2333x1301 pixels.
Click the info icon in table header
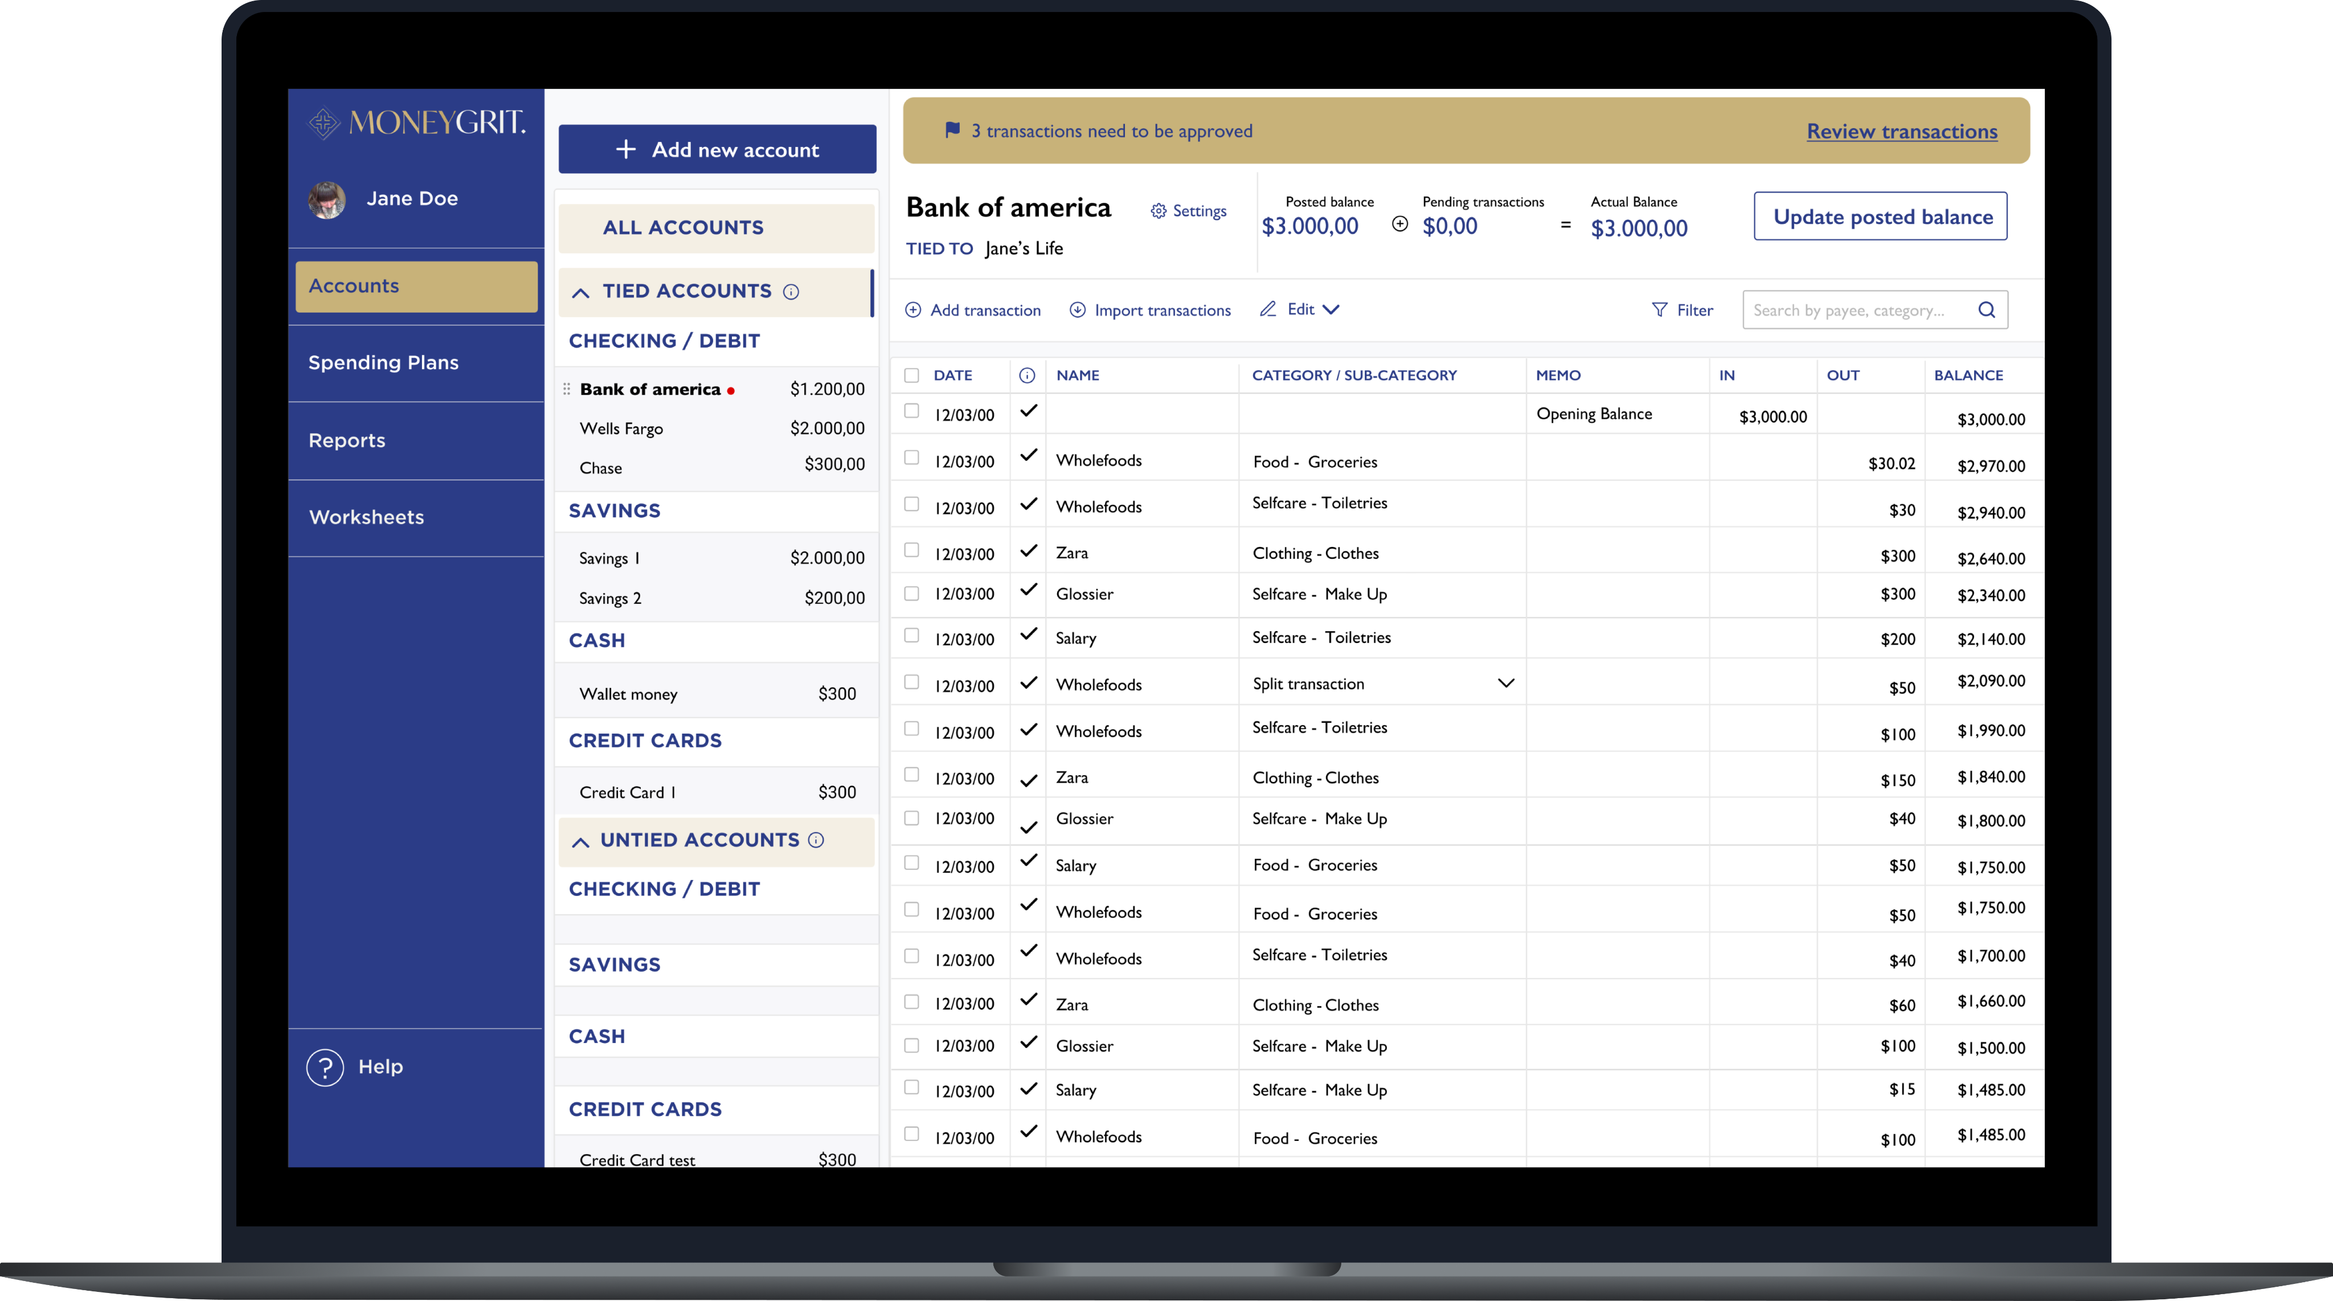click(x=1027, y=375)
